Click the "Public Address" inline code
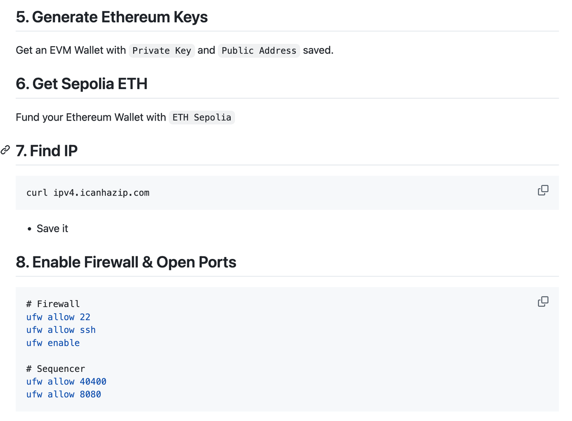Viewport: 572px width, 421px height. click(x=259, y=51)
